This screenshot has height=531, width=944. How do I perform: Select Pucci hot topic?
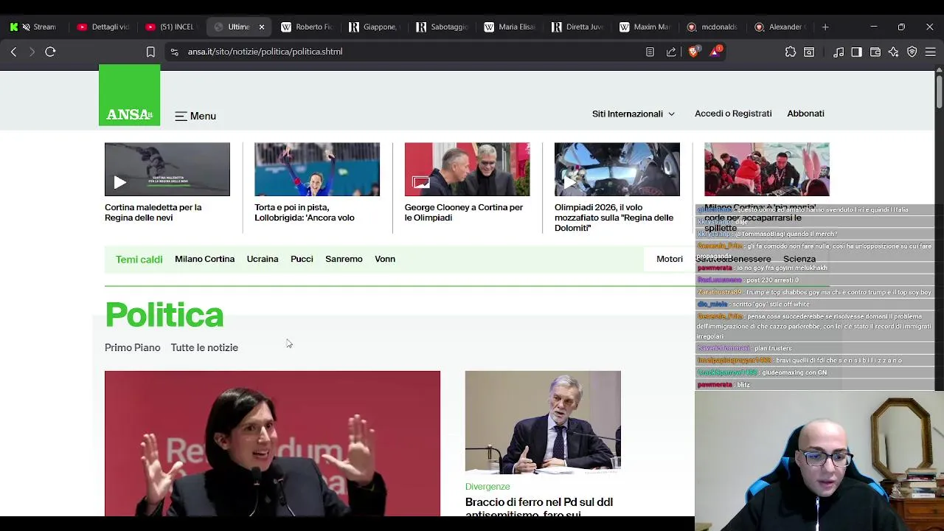[302, 259]
